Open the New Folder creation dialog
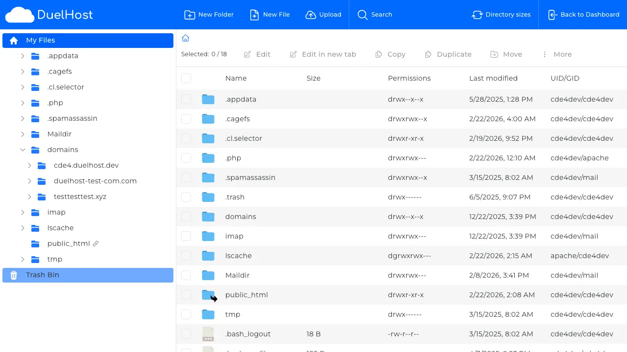Image resolution: width=627 pixels, height=352 pixels. [209, 15]
